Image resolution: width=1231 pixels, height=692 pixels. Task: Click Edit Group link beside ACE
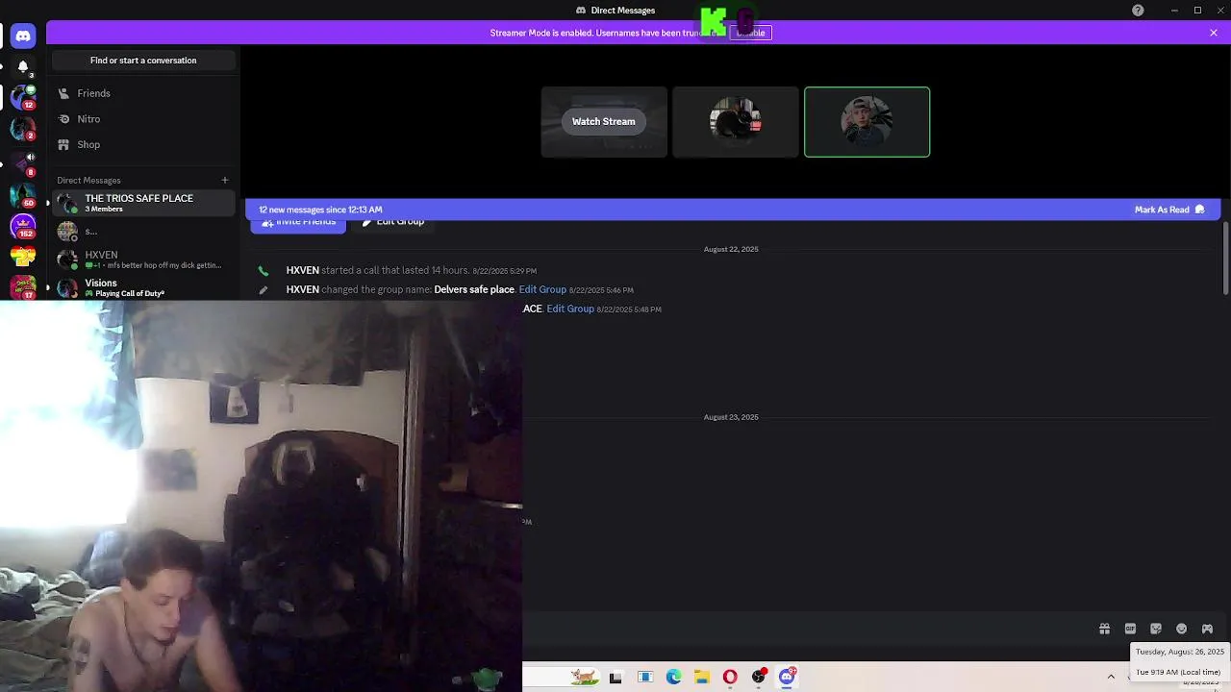point(570,309)
